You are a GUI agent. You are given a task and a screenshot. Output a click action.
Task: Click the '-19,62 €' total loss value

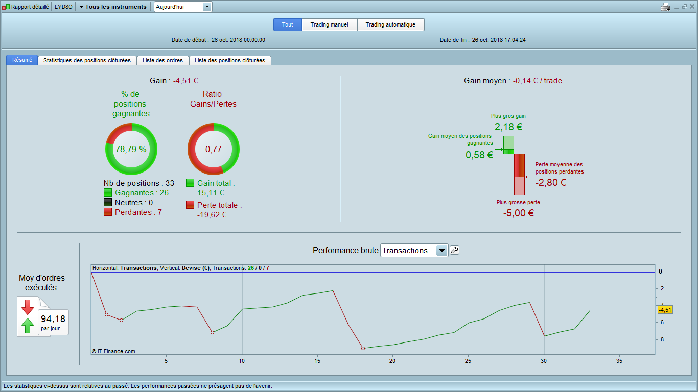212,215
